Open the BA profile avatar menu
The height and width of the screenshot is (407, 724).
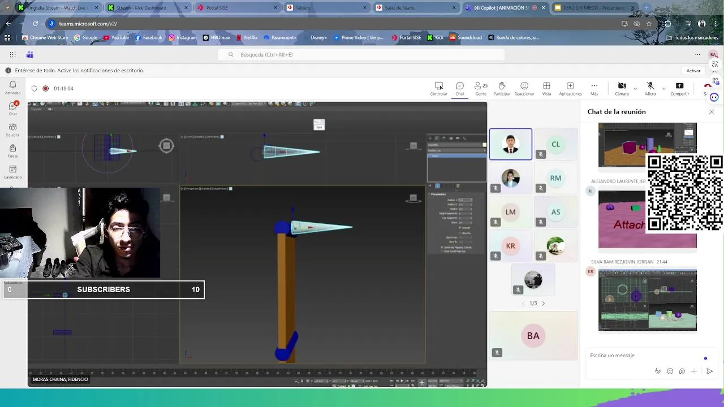[713, 54]
